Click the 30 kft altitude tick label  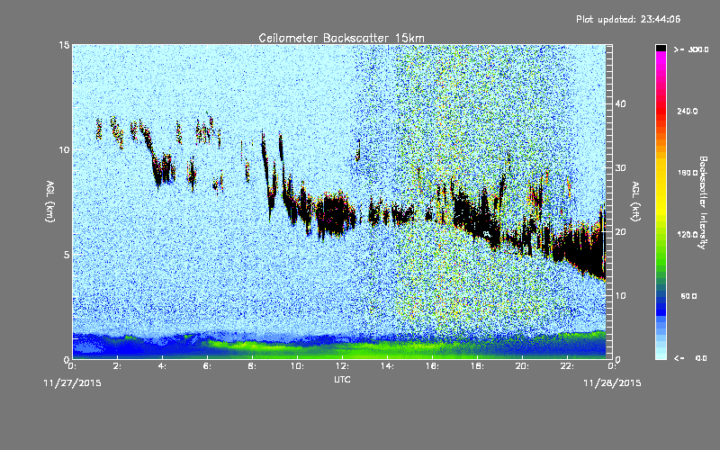620,168
